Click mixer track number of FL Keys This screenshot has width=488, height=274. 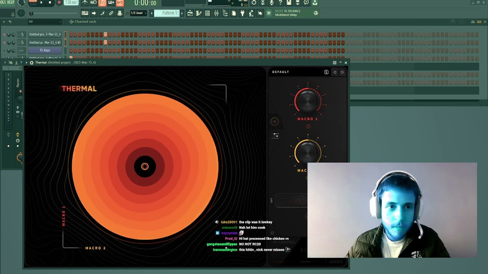(22, 50)
